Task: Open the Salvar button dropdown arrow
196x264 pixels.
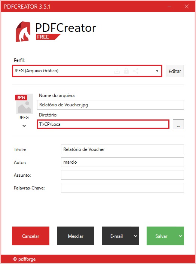Action: click(x=180, y=236)
